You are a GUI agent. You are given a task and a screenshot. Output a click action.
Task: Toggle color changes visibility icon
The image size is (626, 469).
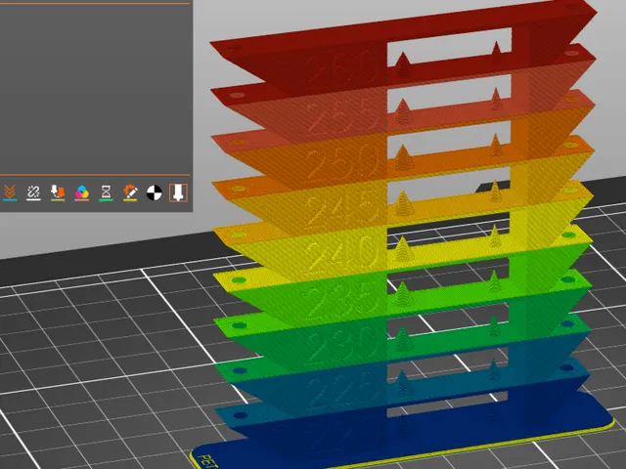[x=82, y=192]
